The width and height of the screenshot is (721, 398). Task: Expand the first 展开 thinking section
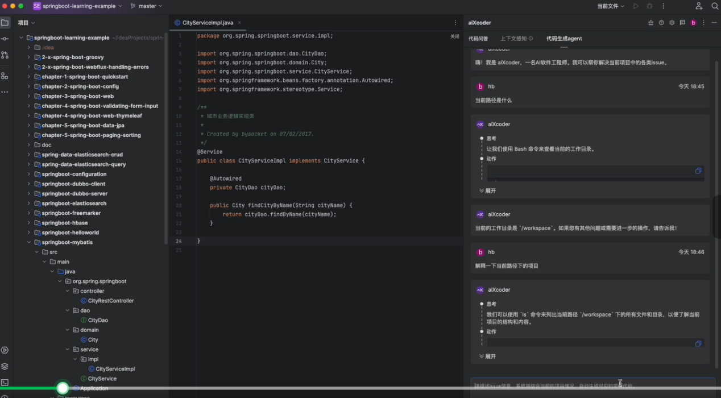pos(487,191)
